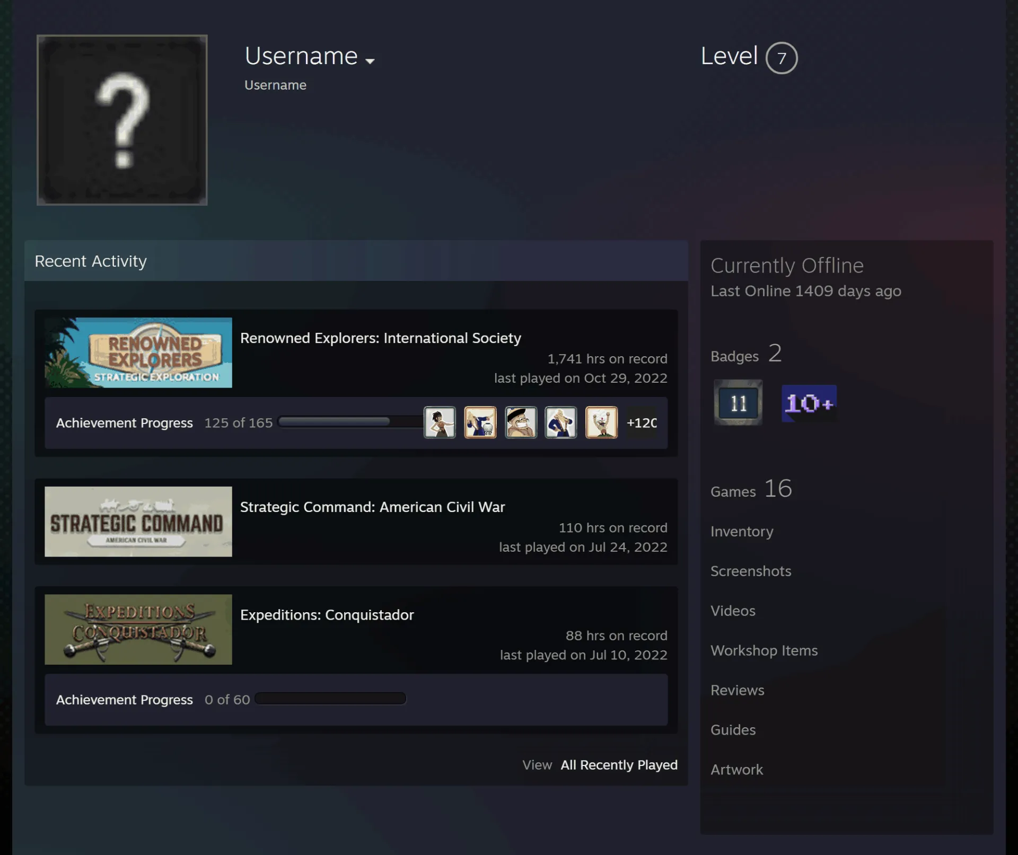1018x855 pixels.
Task: Open Expeditions: Conquistador title link
Action: [327, 615]
